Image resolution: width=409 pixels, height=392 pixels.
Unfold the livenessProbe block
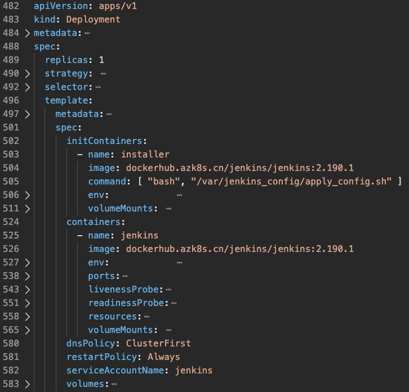pyautogui.click(x=27, y=290)
